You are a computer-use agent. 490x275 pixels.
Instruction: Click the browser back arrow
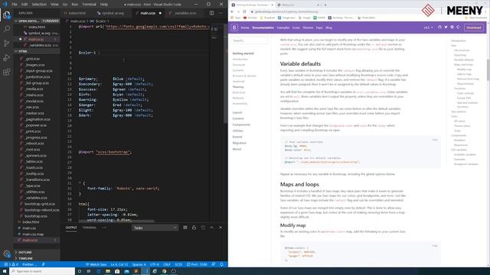coord(232,11)
